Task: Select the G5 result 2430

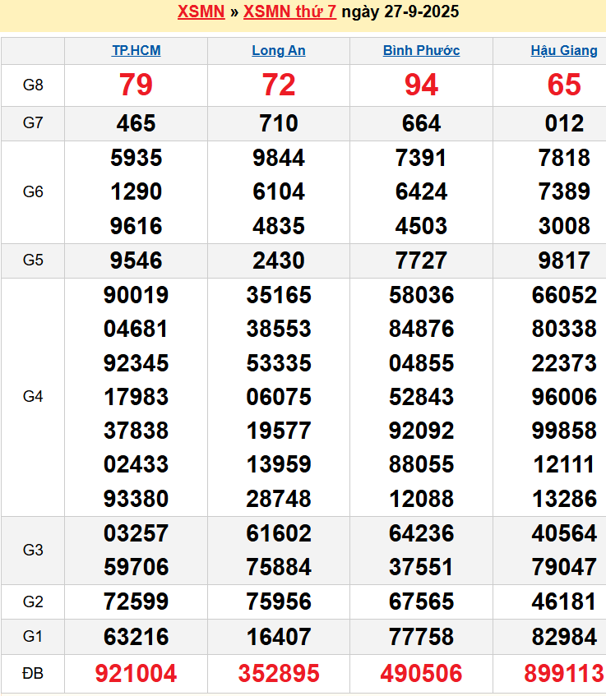Action: click(x=279, y=260)
